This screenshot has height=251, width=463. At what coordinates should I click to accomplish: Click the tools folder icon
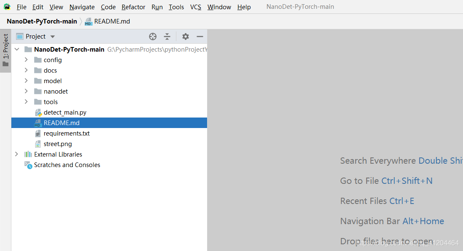pyautogui.click(x=38, y=102)
